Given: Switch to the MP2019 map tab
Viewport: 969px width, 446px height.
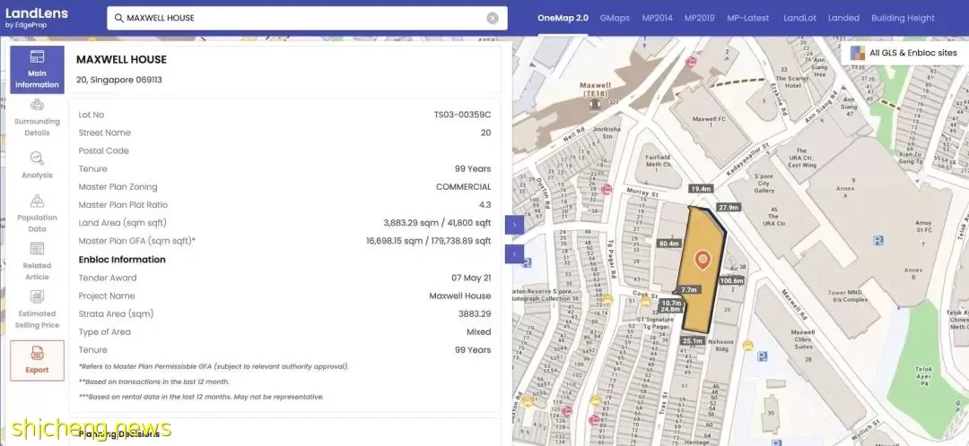Looking at the screenshot, I should (x=699, y=18).
